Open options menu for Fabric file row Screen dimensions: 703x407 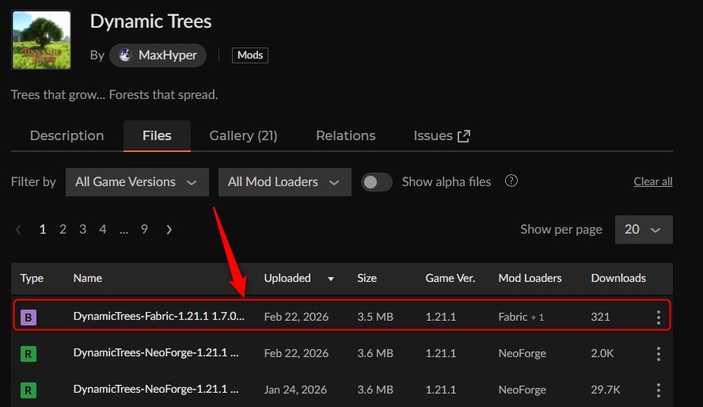click(658, 318)
